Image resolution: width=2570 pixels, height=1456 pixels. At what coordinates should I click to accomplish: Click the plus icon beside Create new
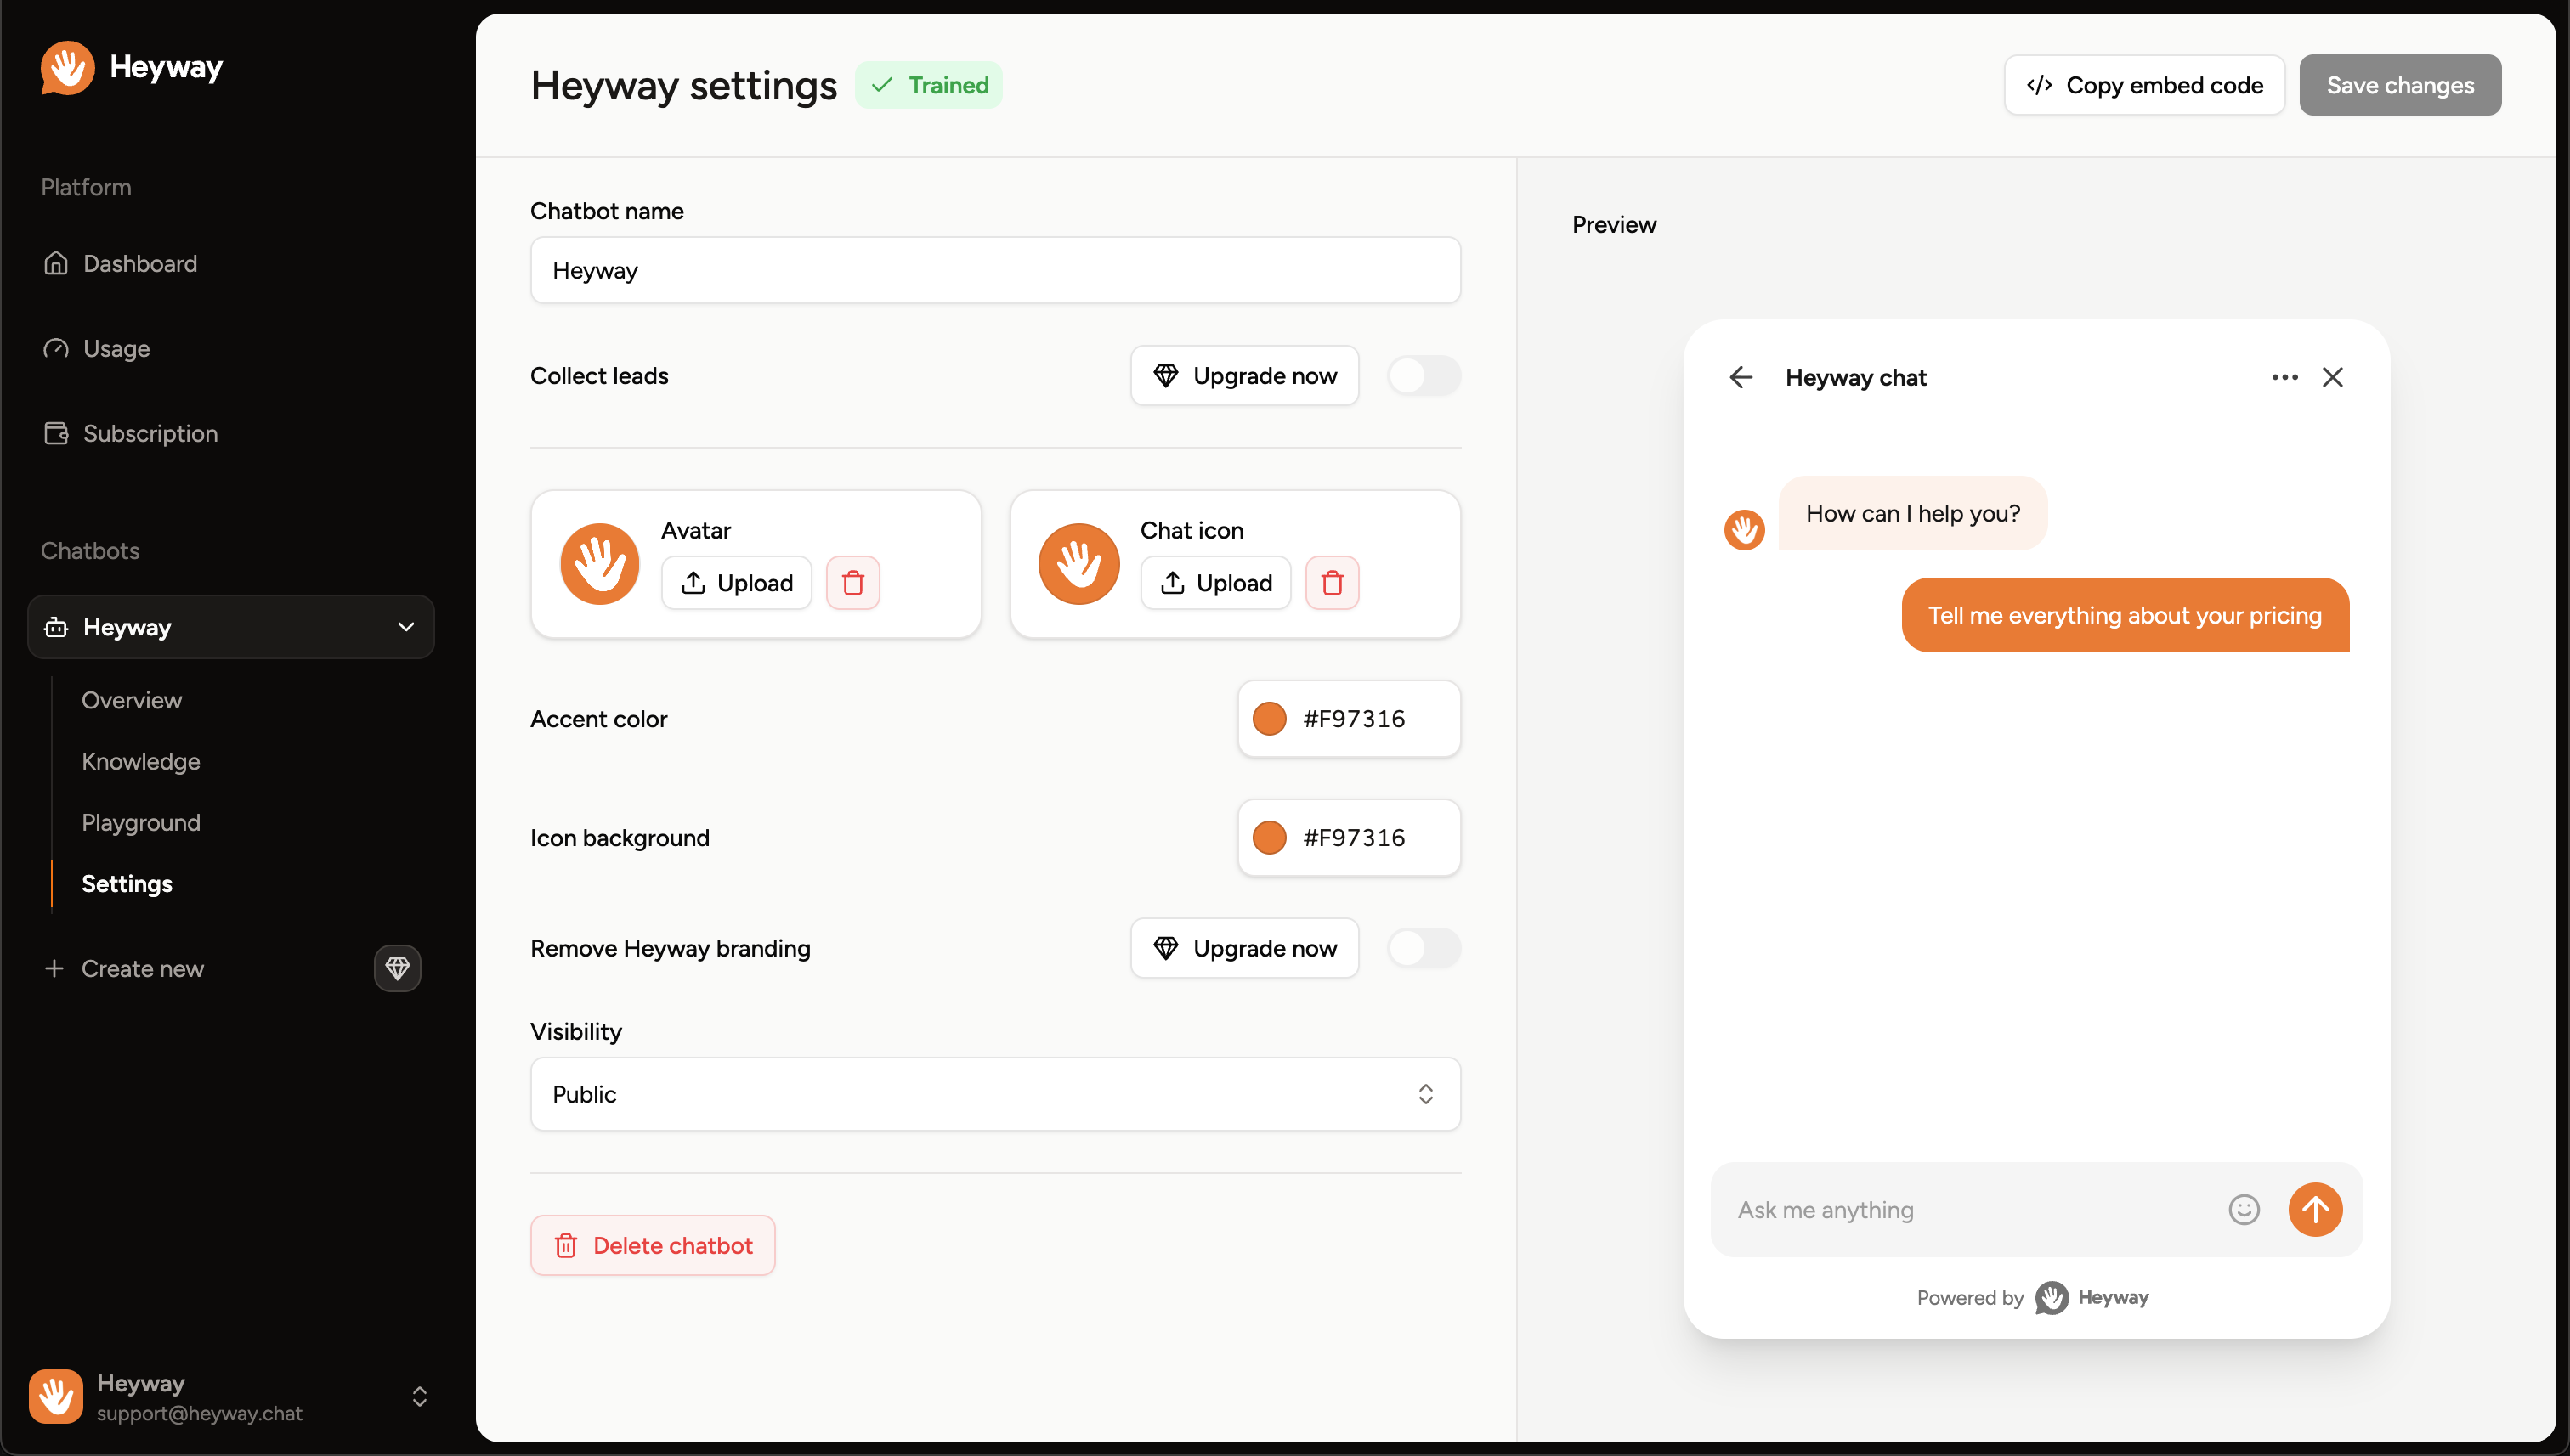54,968
